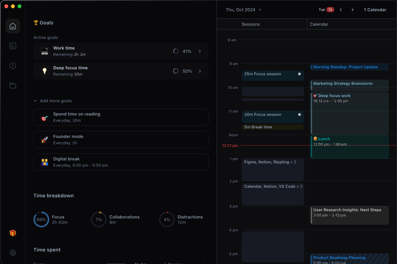Image resolution: width=397 pixels, height=264 pixels.
Task: Select the Sessions column header
Action: click(x=251, y=24)
